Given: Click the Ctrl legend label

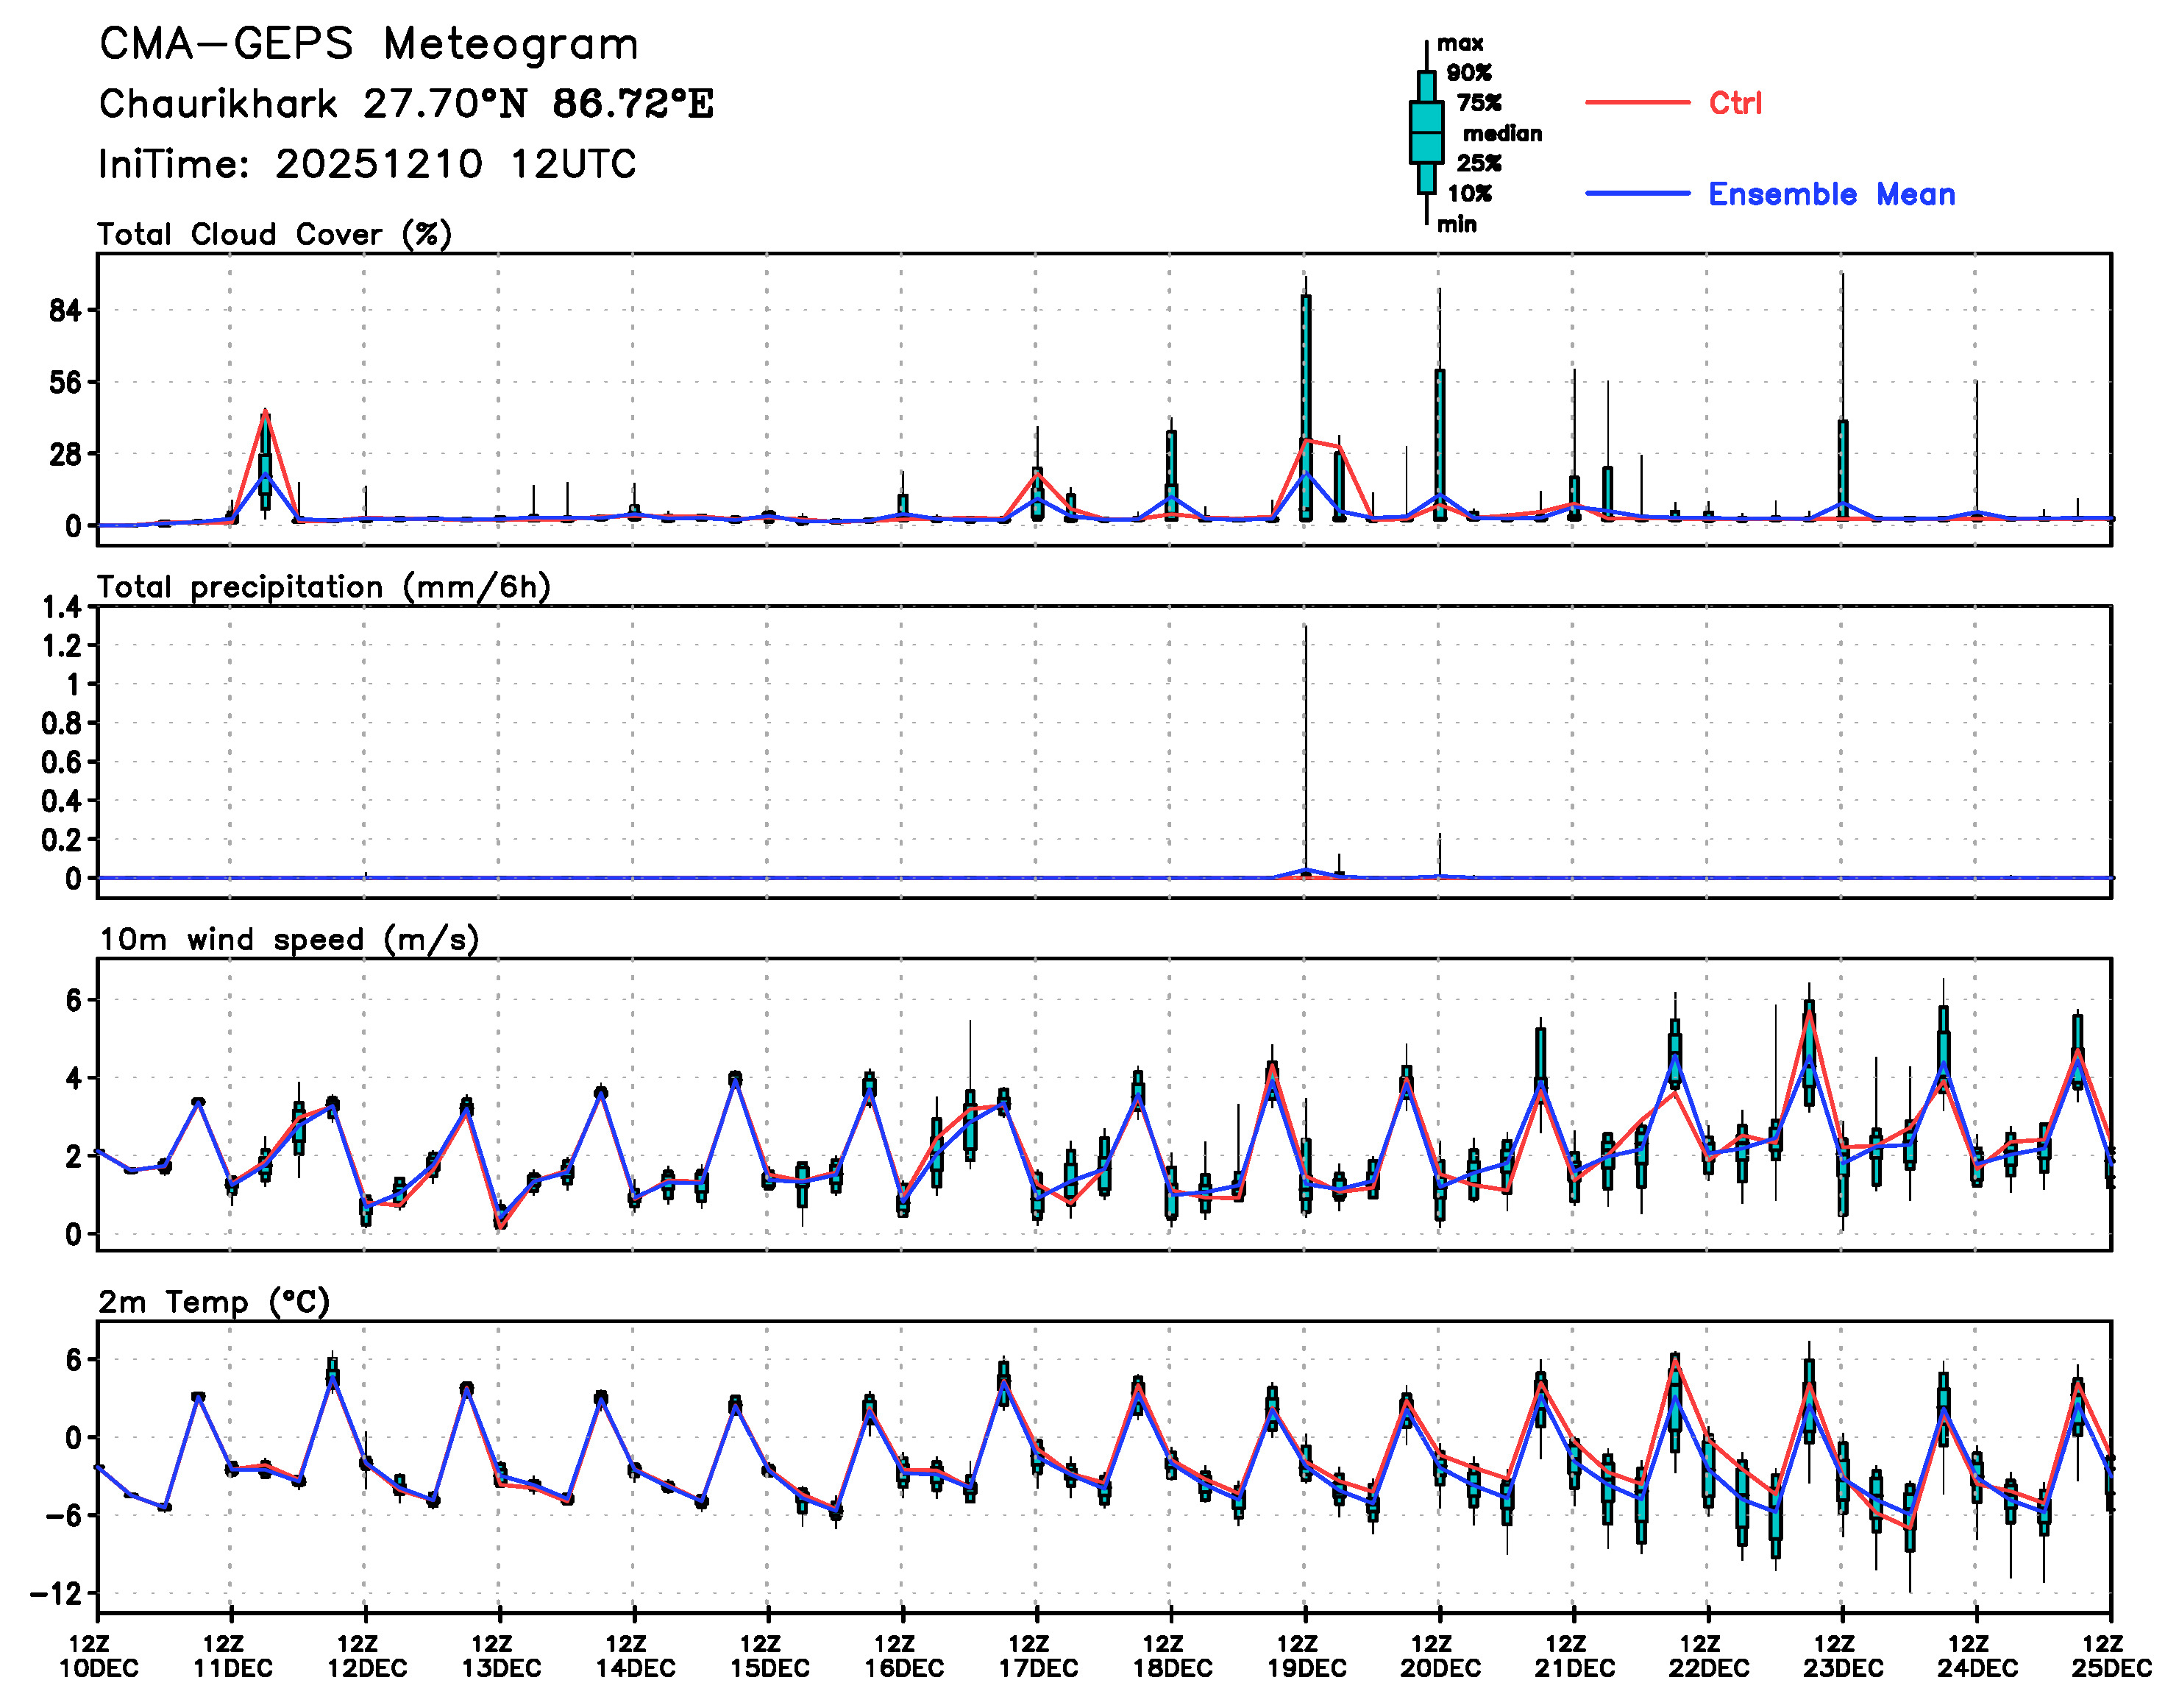Looking at the screenshot, I should [1734, 103].
